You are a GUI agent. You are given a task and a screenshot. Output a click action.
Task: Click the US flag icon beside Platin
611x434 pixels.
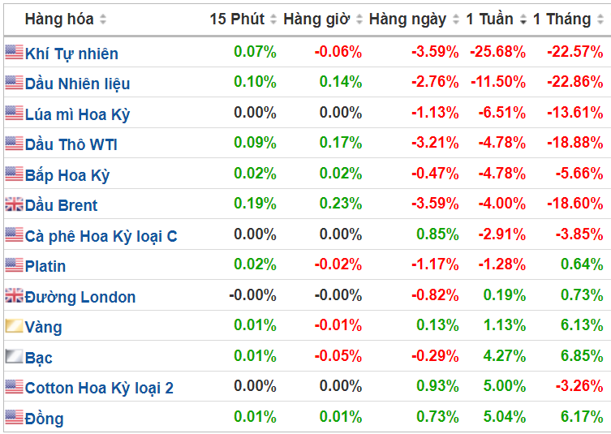[14, 265]
